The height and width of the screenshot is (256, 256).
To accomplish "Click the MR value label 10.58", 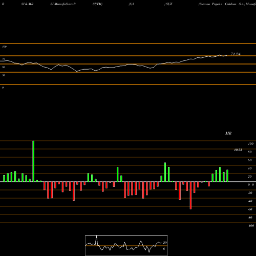I will pyautogui.click(x=238, y=150).
